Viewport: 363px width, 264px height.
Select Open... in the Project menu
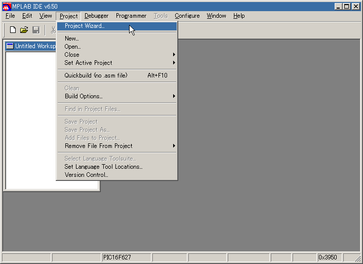[x=117, y=47]
